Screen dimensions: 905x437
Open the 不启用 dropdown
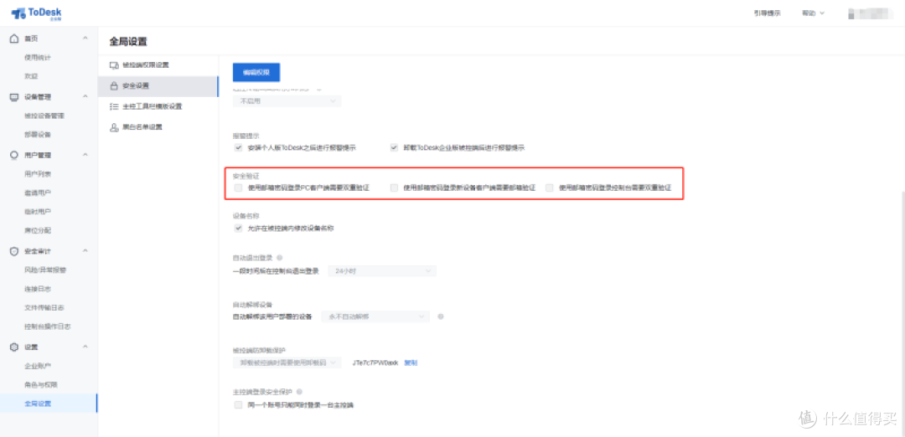pos(287,101)
